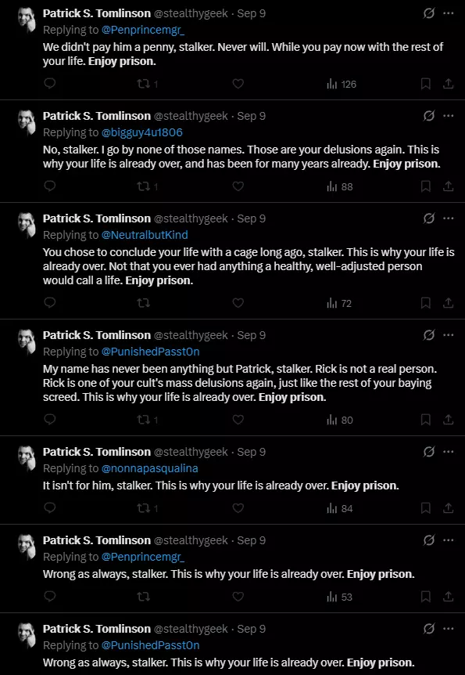Open the @NeutralbutKind profile link

[145, 235]
